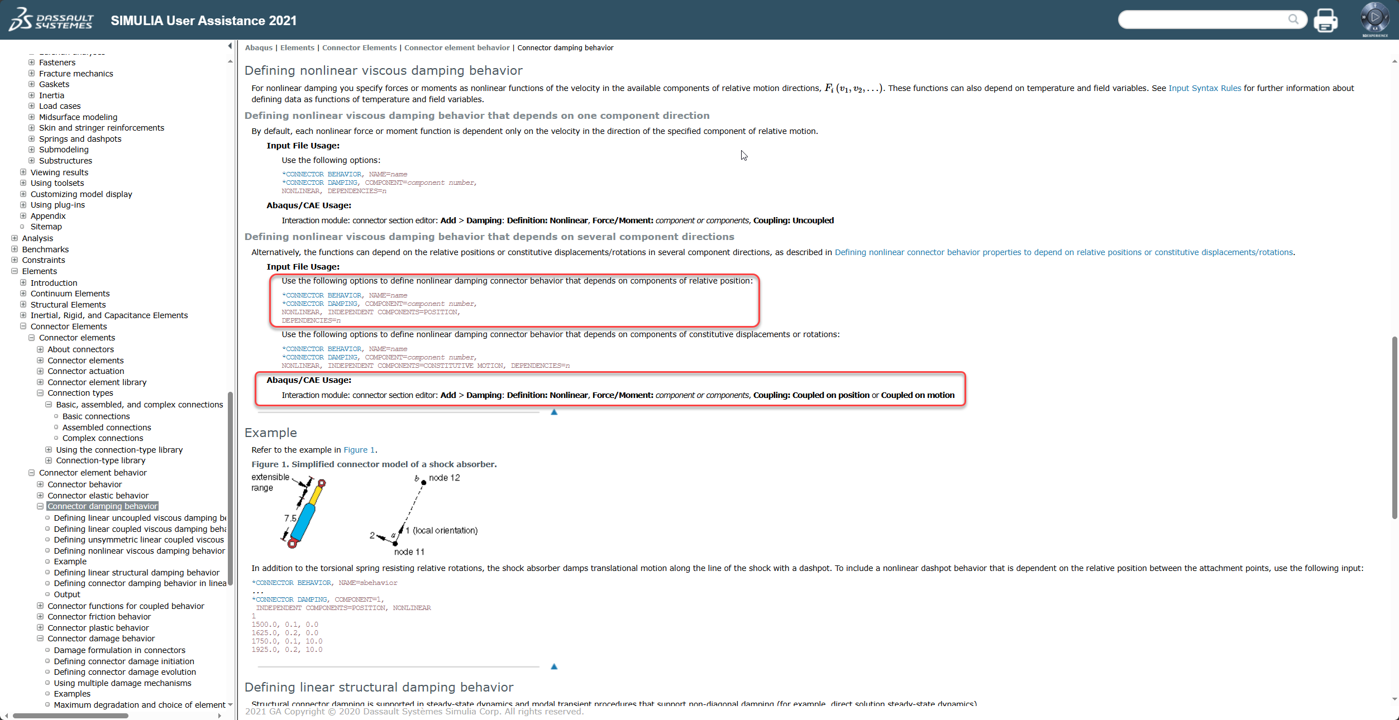Expand Connector friction behavior node
Viewport: 1399px width, 720px height.
click(x=40, y=617)
